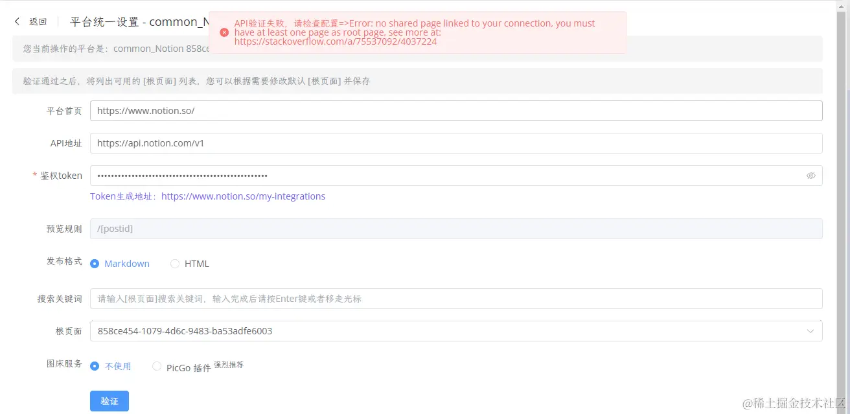Click inside the API地址 input box
The image size is (850, 414).
(454, 143)
